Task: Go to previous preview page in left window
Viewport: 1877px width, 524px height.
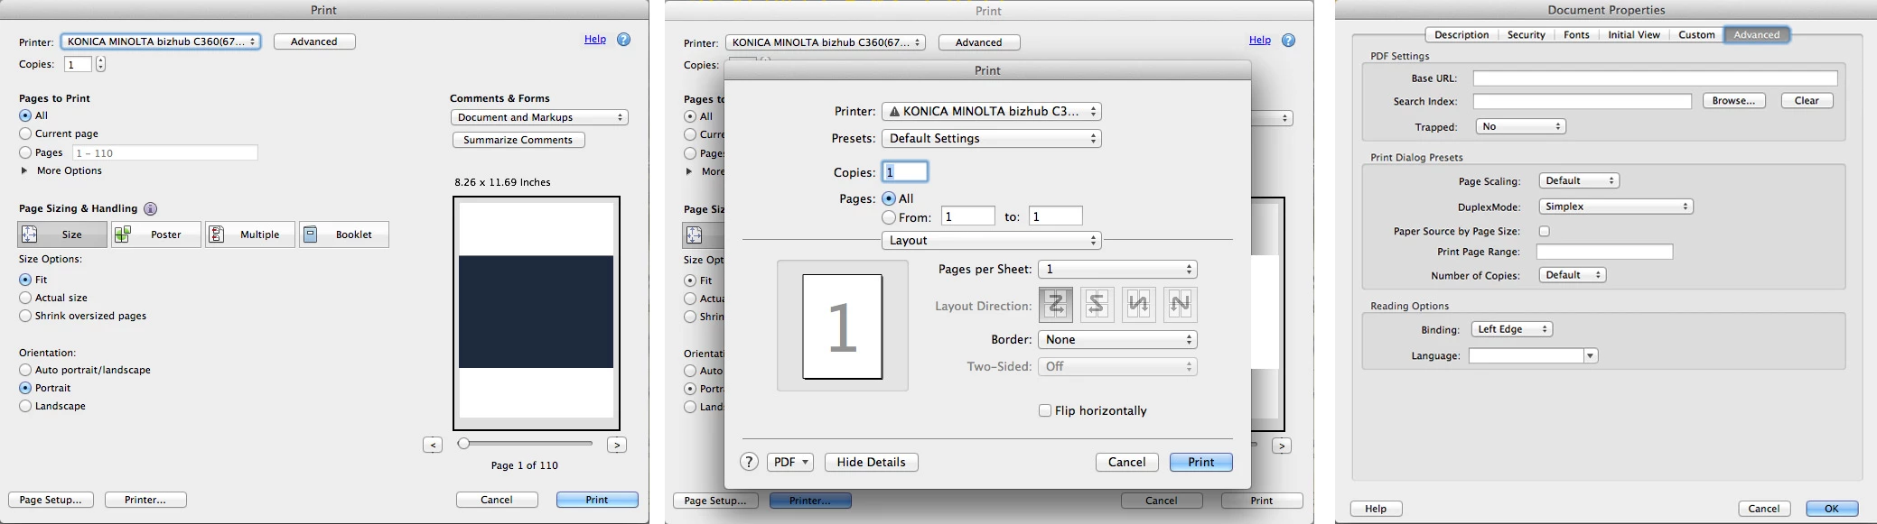Action: click(x=433, y=445)
